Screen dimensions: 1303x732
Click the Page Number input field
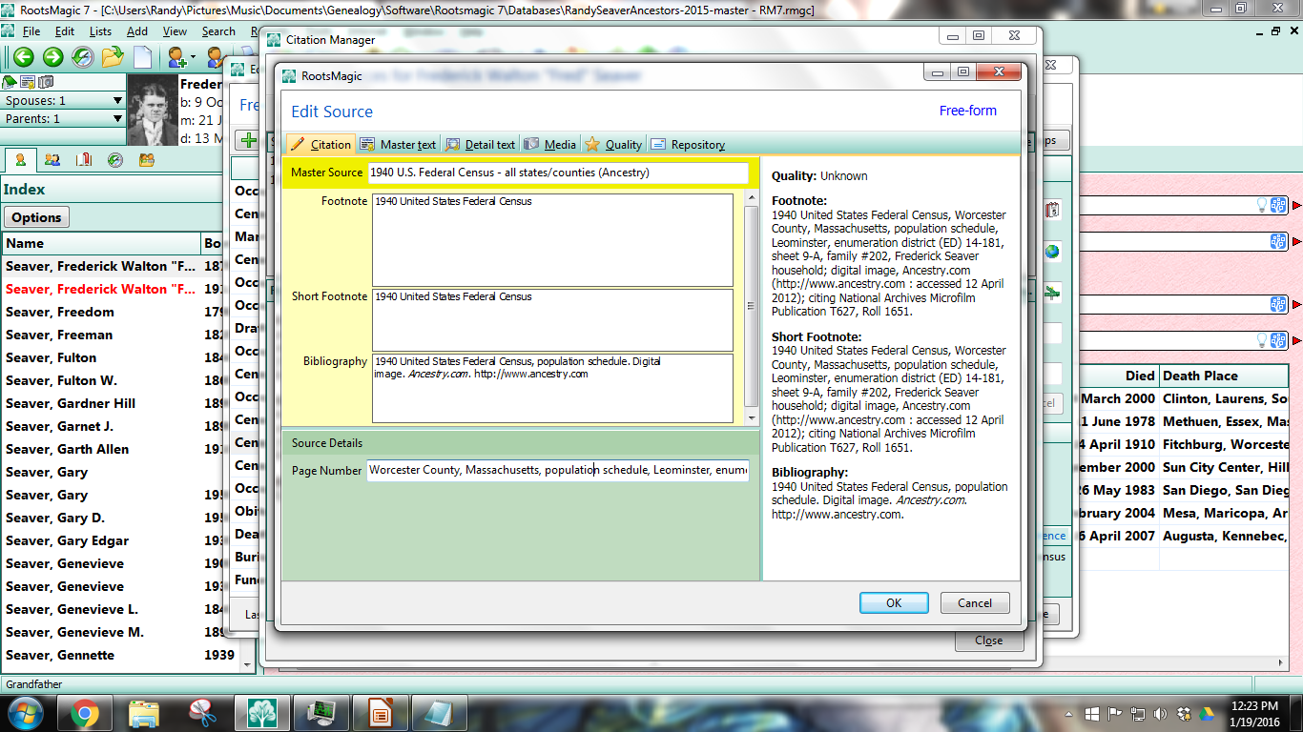pos(558,471)
